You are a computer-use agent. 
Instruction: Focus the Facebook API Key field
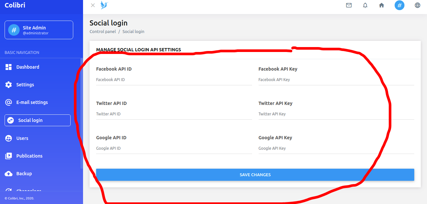[x=336, y=80]
